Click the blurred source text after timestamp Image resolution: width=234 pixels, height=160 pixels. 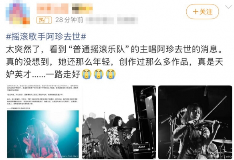coord(100,20)
